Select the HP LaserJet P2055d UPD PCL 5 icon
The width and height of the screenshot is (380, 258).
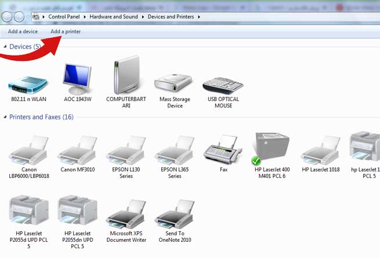coord(29,210)
